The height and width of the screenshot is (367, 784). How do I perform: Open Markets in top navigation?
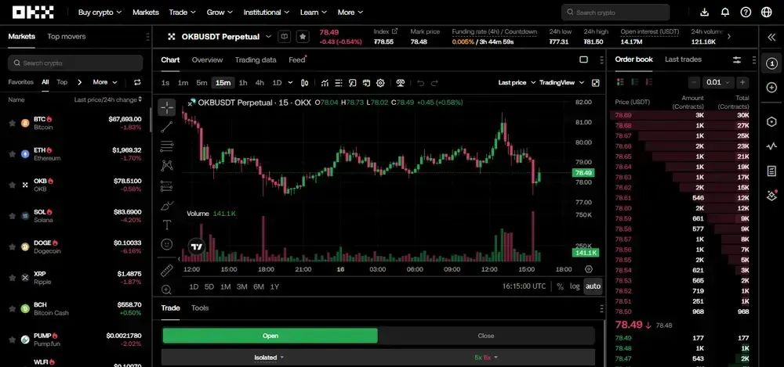(146, 13)
